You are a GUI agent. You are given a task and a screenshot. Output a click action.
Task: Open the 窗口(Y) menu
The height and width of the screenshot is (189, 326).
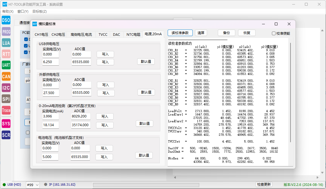coord(23,12)
